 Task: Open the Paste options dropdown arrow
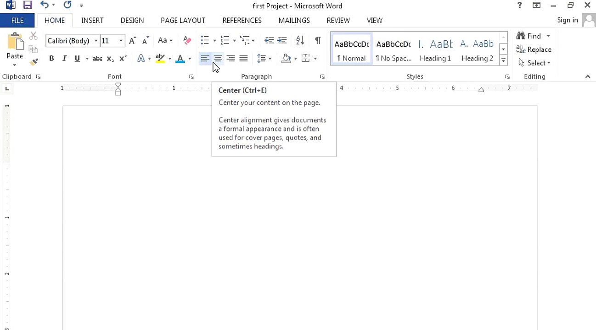point(15,64)
